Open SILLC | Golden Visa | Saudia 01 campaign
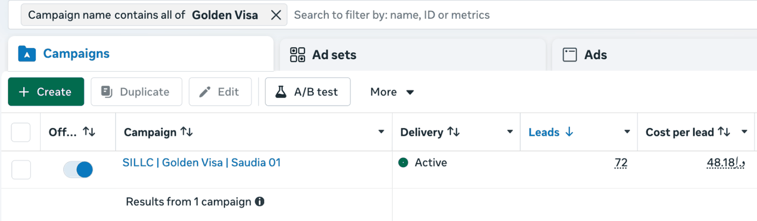The width and height of the screenshot is (757, 221). click(202, 162)
